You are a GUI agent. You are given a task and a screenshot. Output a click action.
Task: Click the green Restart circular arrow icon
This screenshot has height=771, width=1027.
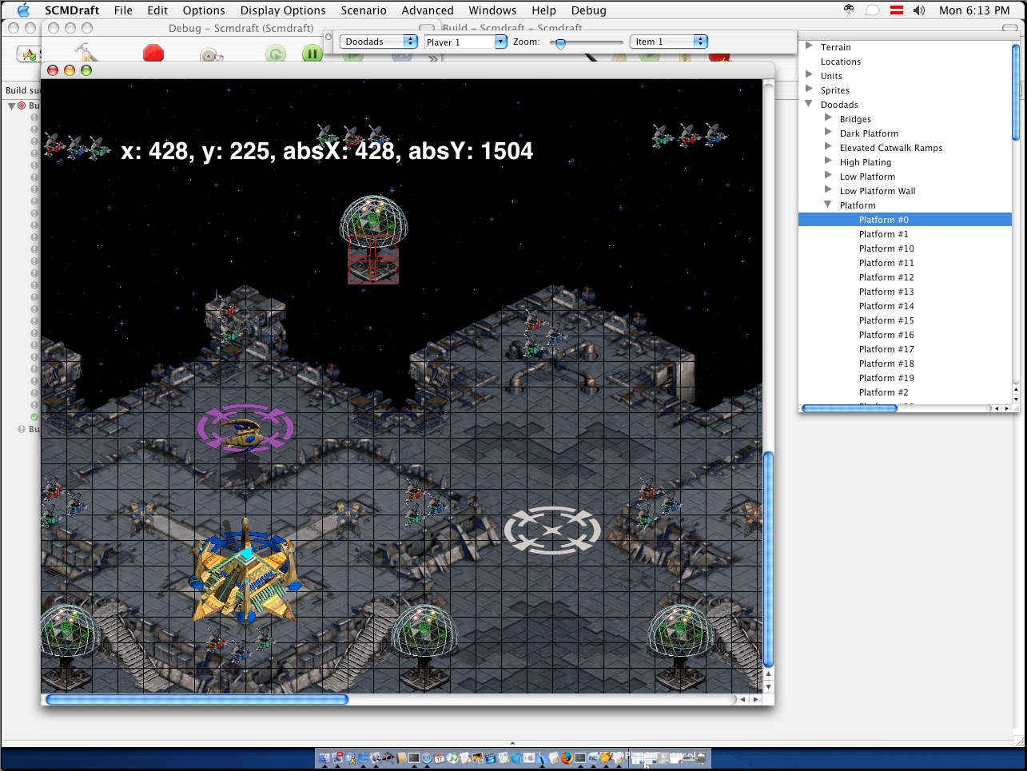coord(276,54)
